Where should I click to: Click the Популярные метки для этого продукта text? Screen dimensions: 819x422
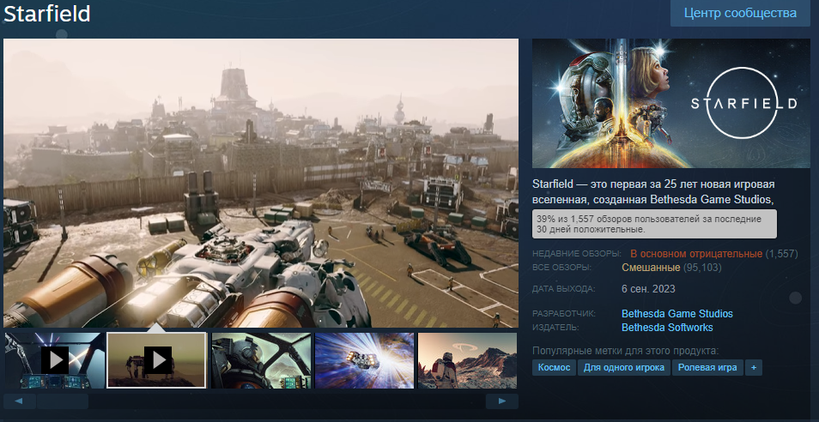pos(625,351)
